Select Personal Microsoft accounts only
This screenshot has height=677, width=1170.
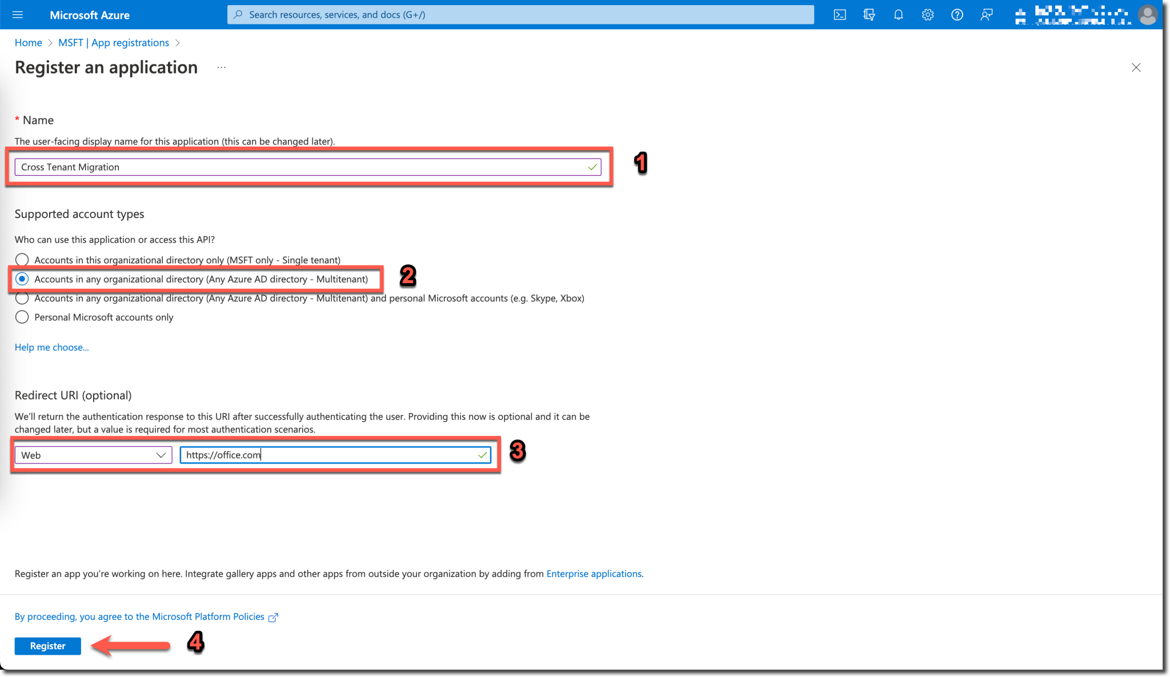pos(22,317)
